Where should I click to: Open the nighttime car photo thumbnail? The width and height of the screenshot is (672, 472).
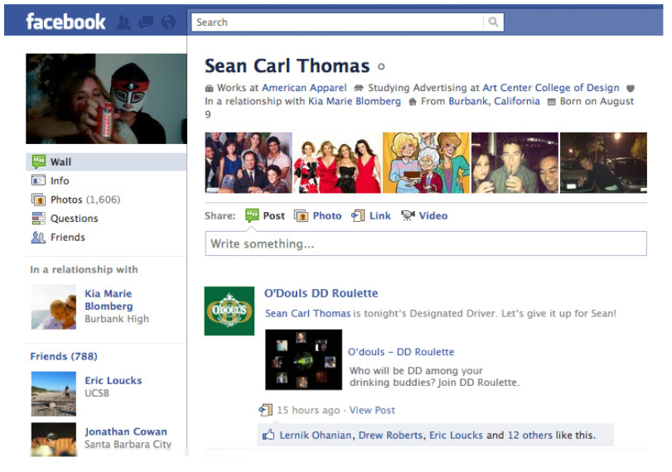[x=603, y=163]
